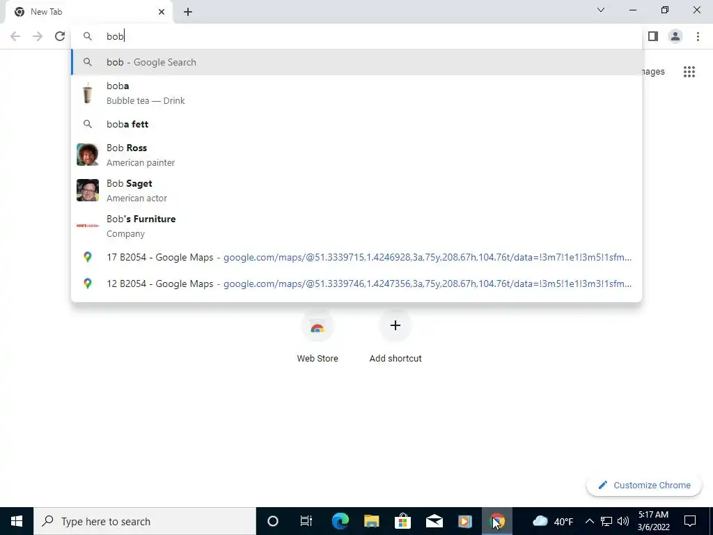Open the Web Store shortcut

pyautogui.click(x=318, y=337)
